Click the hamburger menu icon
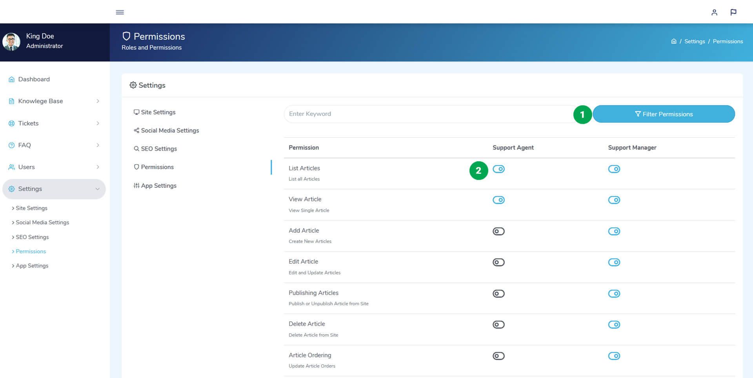 (x=120, y=12)
